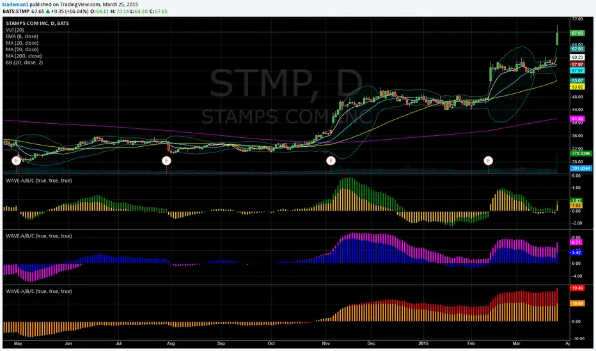The height and width of the screenshot is (351, 596).
Task: Click the Jun label on time axis
Action: (x=68, y=343)
